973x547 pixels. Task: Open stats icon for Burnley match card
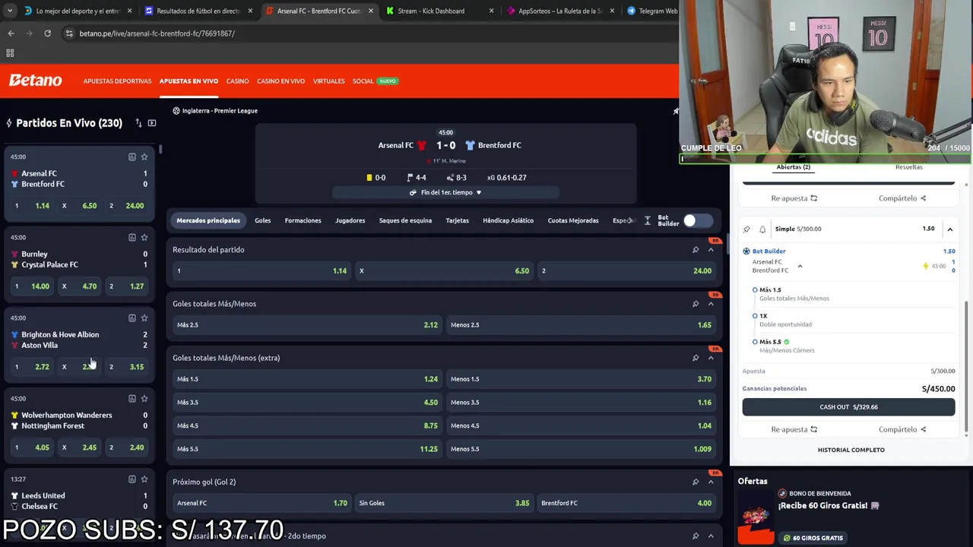click(x=132, y=237)
